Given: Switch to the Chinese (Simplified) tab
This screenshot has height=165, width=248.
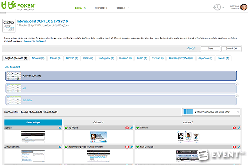Looking at the screenshot, I should [x=181, y=58].
